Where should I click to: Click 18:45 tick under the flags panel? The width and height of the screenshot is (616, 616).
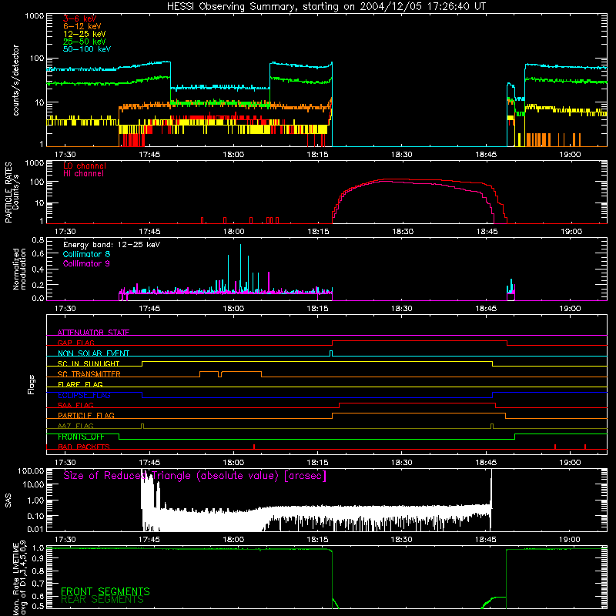pyautogui.click(x=486, y=463)
